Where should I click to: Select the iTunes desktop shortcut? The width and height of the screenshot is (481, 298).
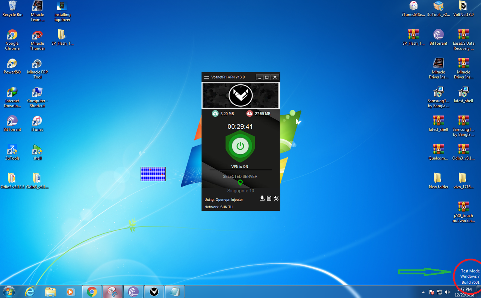[38, 124]
